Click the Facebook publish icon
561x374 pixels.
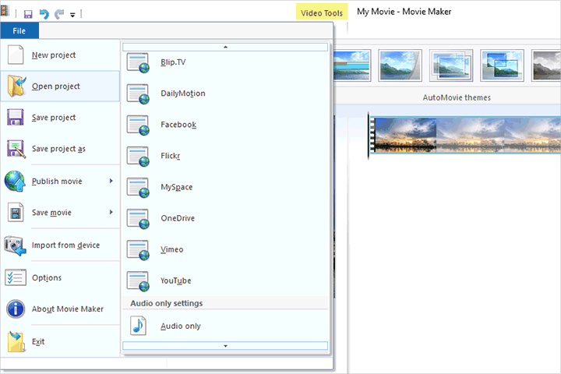click(138, 125)
